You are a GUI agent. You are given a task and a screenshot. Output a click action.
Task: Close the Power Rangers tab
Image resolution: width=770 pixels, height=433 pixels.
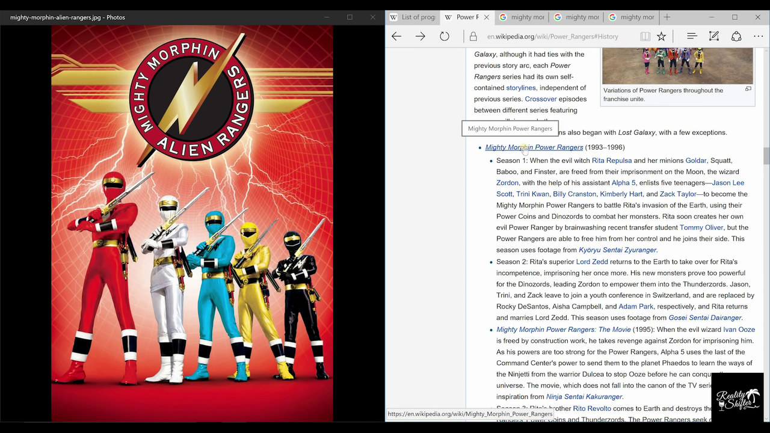click(487, 17)
